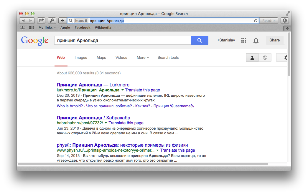Click the Google logo
This screenshot has height=194, width=308.
pyautogui.click(x=34, y=41)
